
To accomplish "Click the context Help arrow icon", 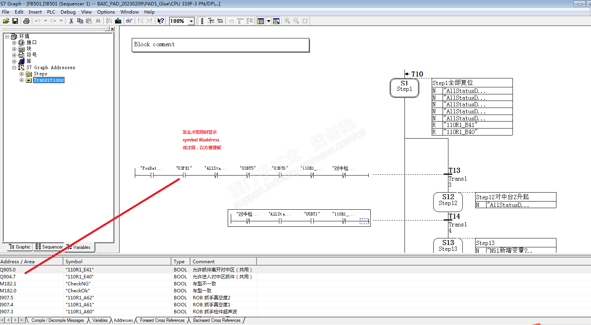I will pos(160,21).
